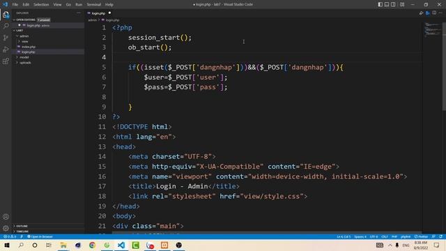The height and width of the screenshot is (251, 446).
Task: Click the notifications bell in status bar
Action: pyautogui.click(x=440, y=236)
